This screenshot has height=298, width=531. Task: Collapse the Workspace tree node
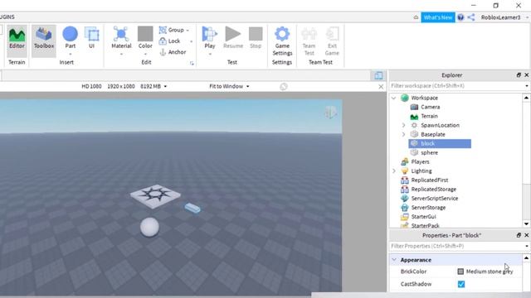pos(393,98)
